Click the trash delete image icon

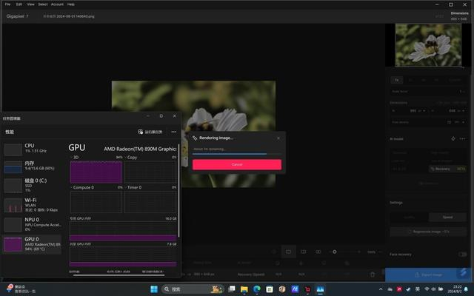tap(373, 275)
